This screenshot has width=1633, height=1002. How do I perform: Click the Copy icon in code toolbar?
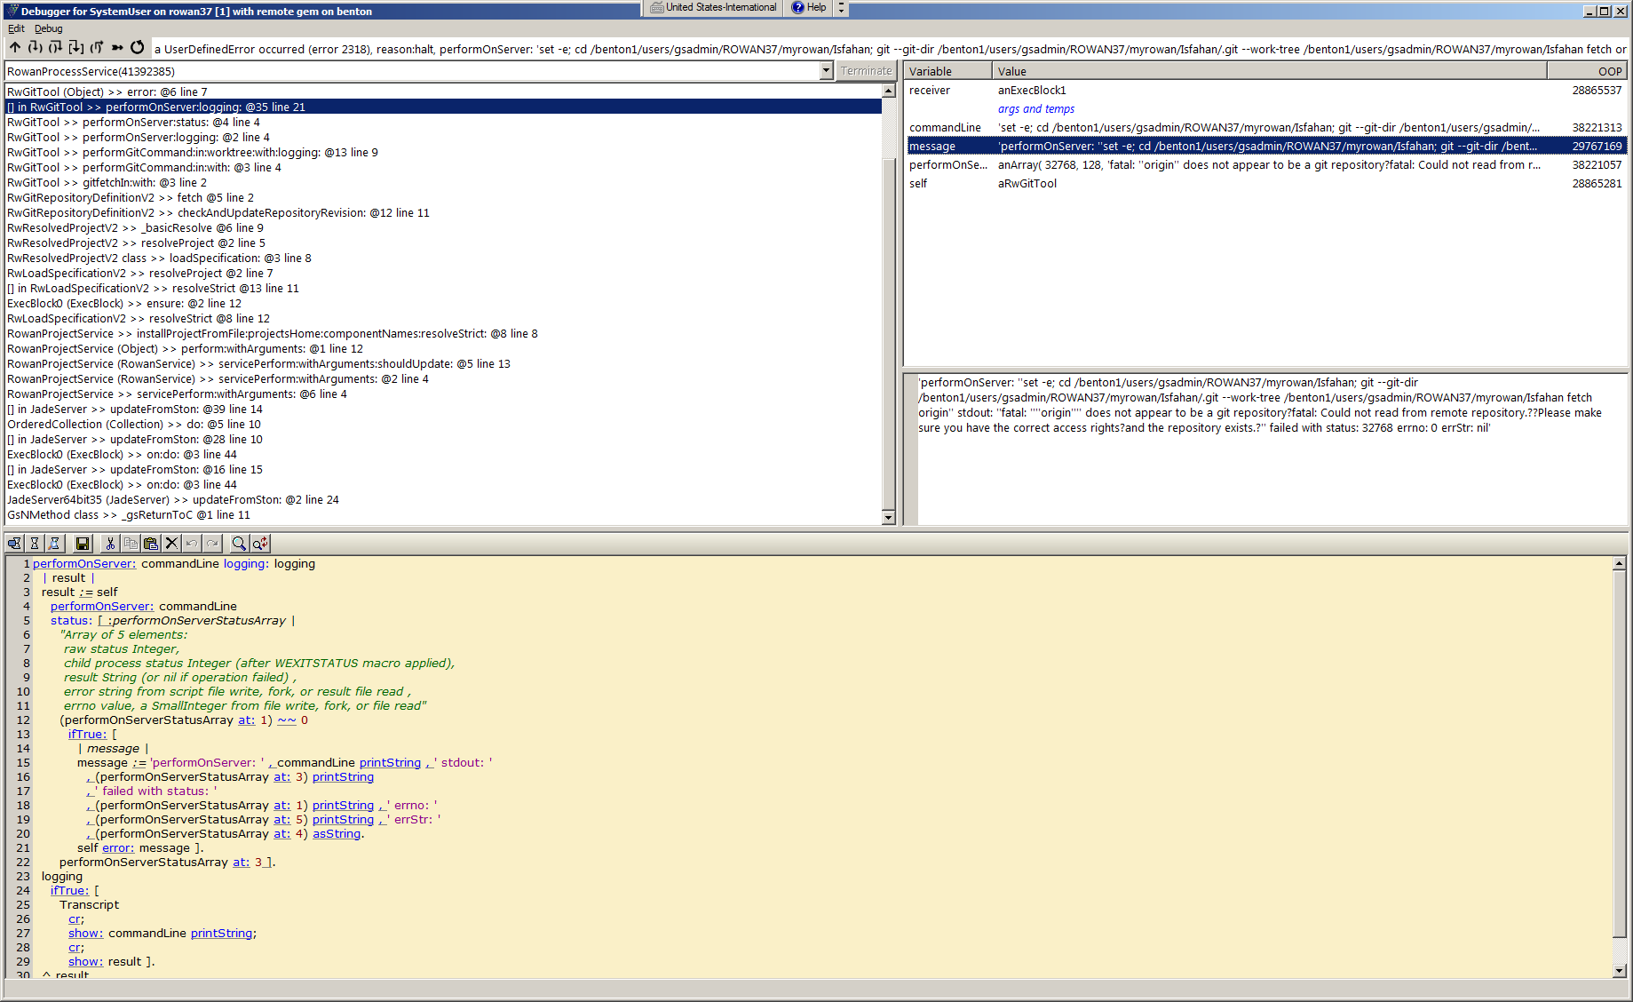pyautogui.click(x=131, y=544)
